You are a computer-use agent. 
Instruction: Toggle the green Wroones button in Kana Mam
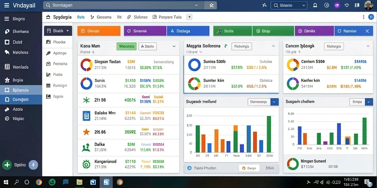[x=127, y=46]
